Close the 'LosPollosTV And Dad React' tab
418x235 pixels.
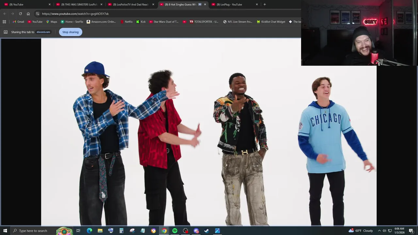coord(153,5)
